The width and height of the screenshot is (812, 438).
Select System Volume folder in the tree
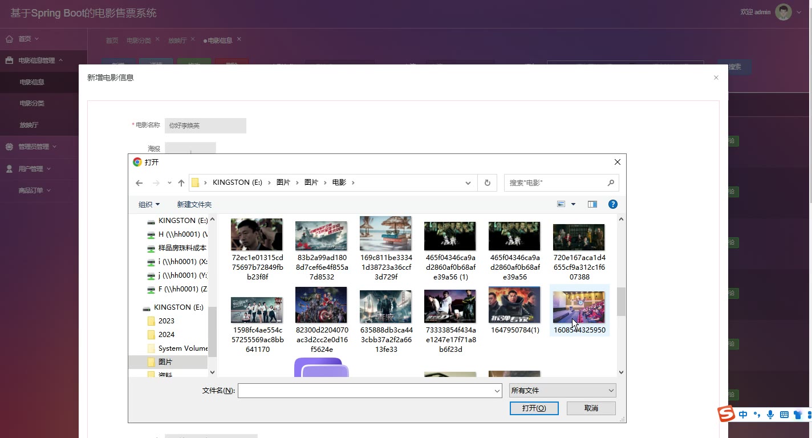(x=177, y=348)
